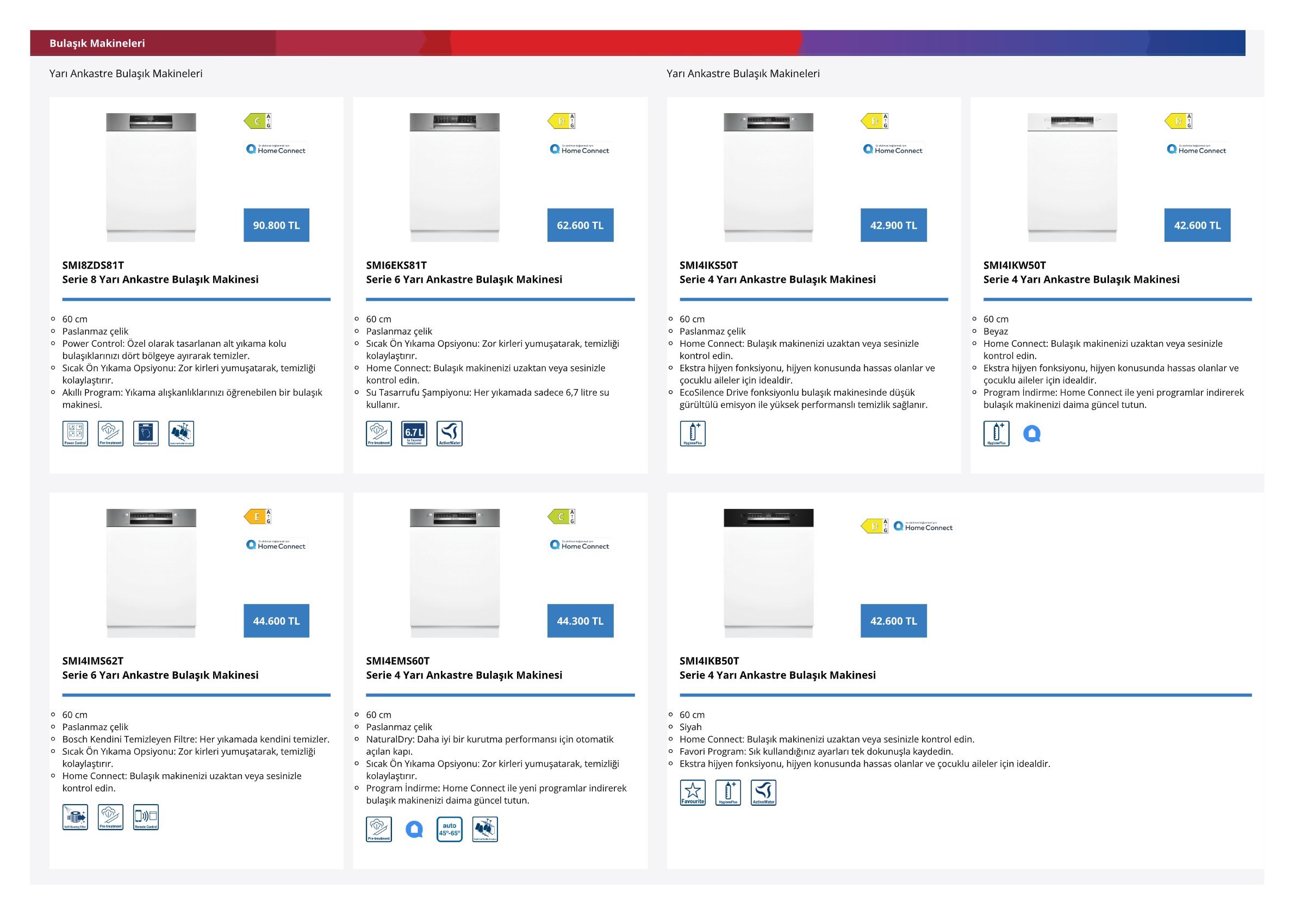This screenshot has height=915, width=1295.
Task: Open black SMI4IKB50T dishwasher image
Action: (x=769, y=573)
